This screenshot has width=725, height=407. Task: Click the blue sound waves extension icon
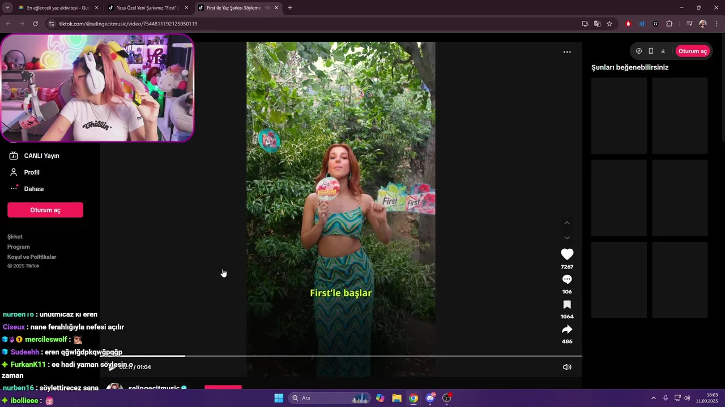click(642, 24)
